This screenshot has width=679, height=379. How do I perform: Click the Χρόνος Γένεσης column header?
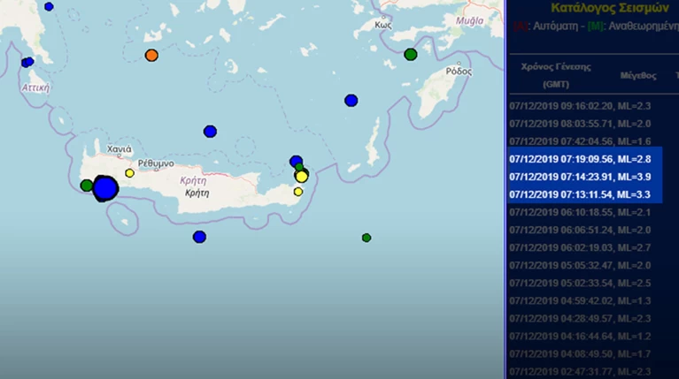click(x=556, y=76)
